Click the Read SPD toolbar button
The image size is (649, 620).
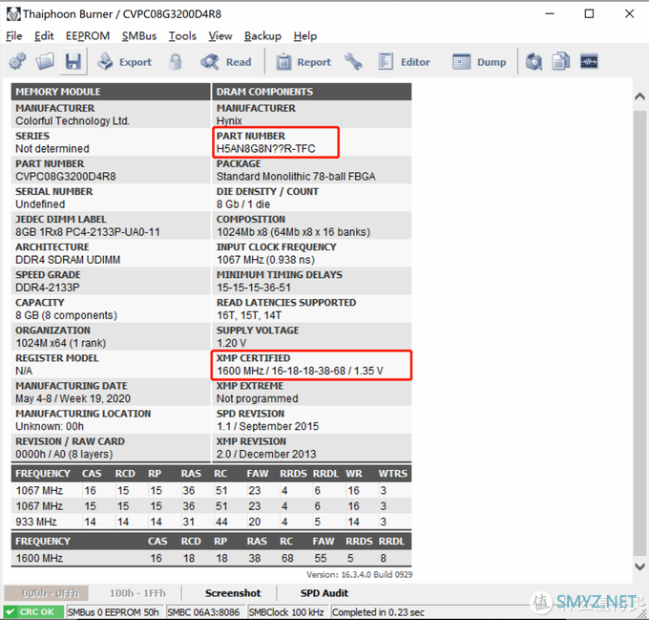click(x=226, y=62)
